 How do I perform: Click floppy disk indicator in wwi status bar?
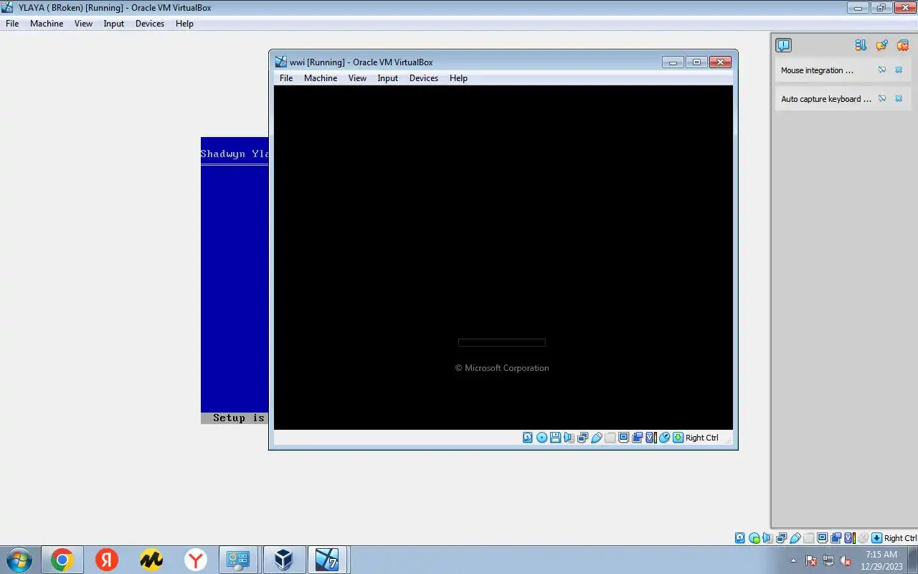(555, 438)
